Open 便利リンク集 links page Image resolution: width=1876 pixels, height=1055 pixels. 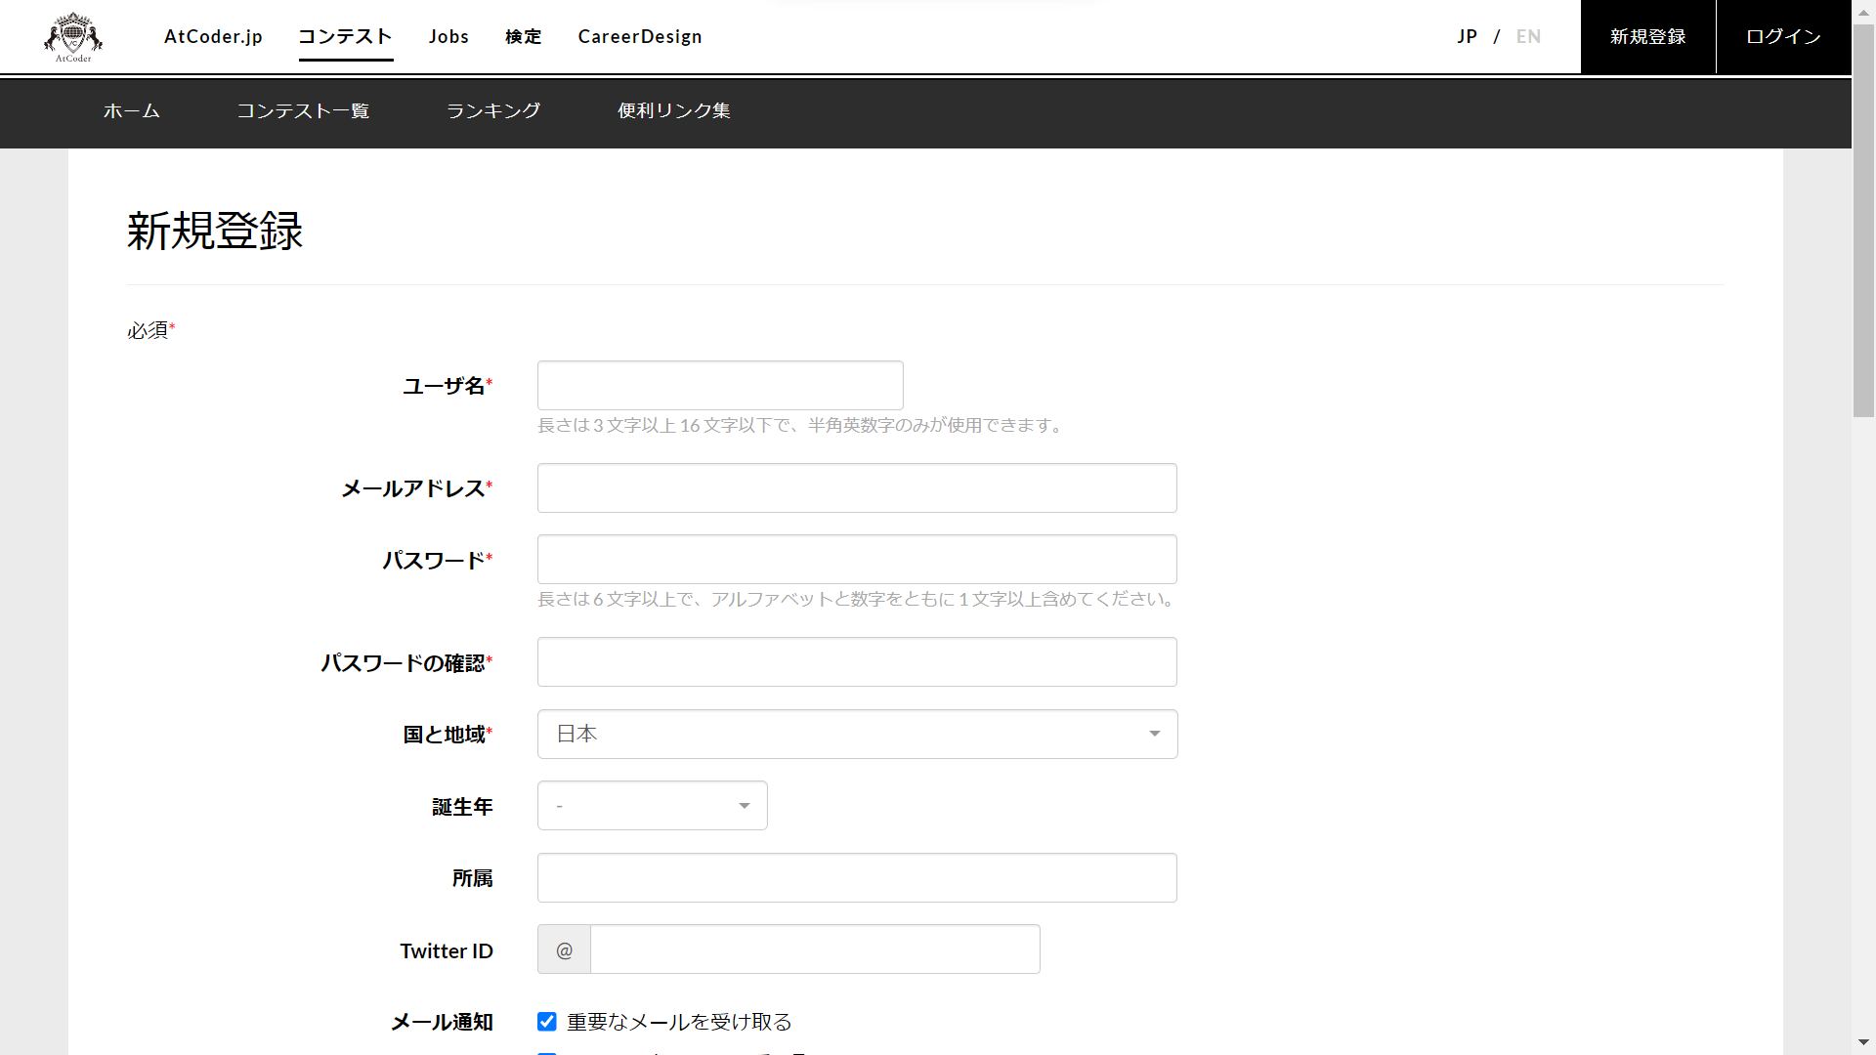click(x=673, y=111)
